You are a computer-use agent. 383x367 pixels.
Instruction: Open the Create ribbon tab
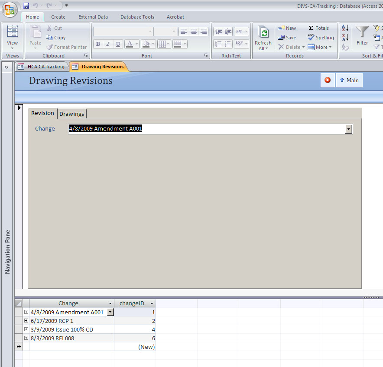[58, 17]
